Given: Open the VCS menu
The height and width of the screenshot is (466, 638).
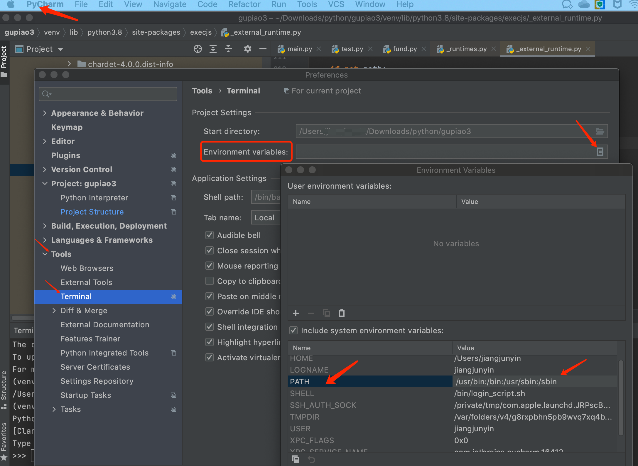Looking at the screenshot, I should pos(336,4).
